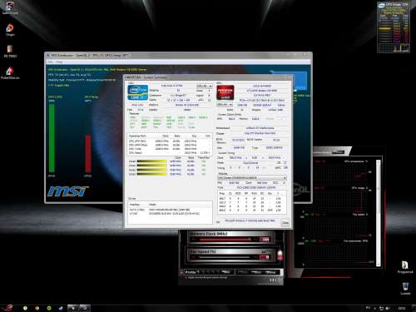Expand the memory module dropdown in HWiNFO

[252, 177]
